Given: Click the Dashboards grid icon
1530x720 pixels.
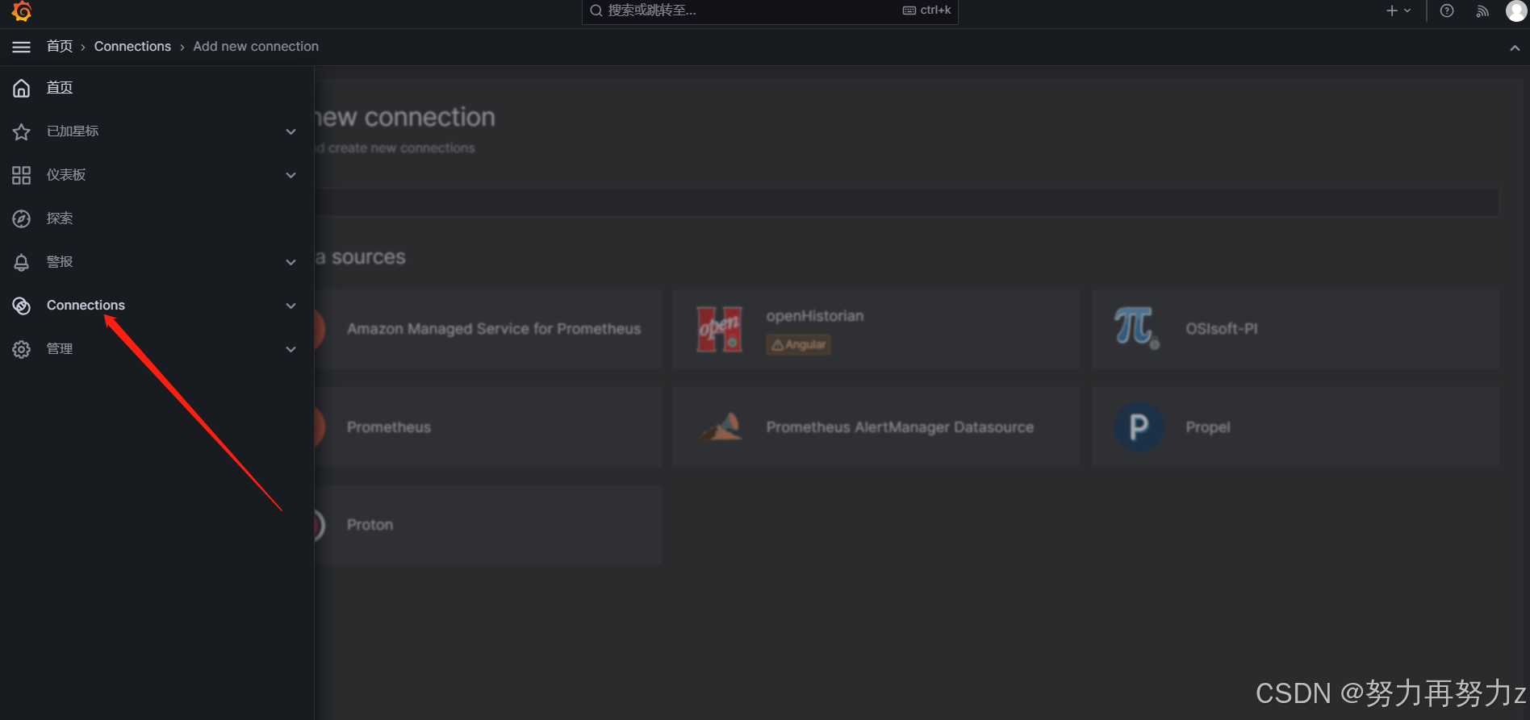Looking at the screenshot, I should [22, 175].
